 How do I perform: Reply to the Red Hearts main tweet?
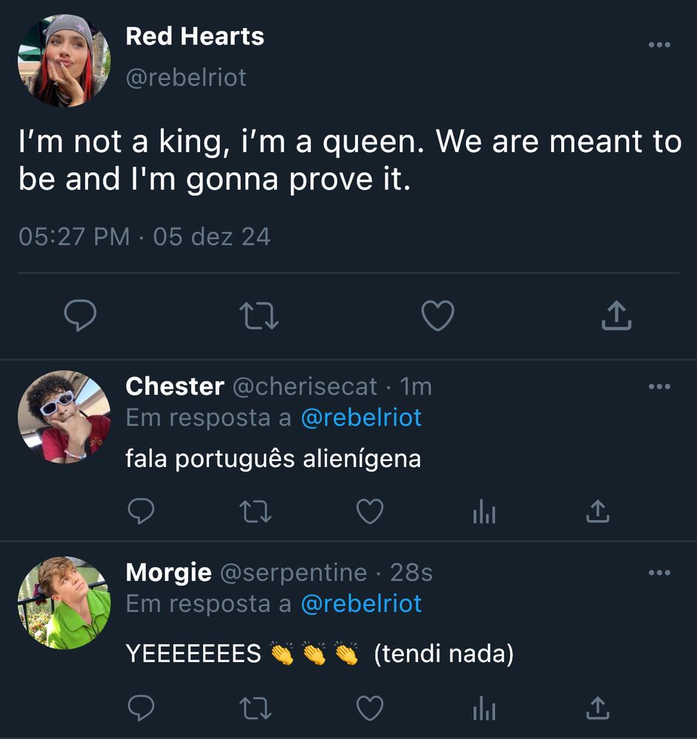[80, 316]
